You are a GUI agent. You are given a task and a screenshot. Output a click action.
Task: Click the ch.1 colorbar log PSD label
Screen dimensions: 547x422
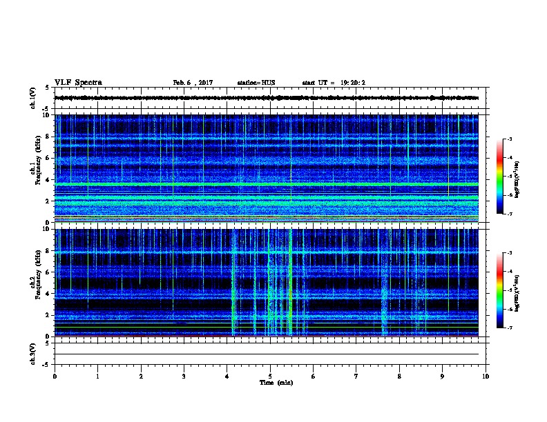point(517,179)
